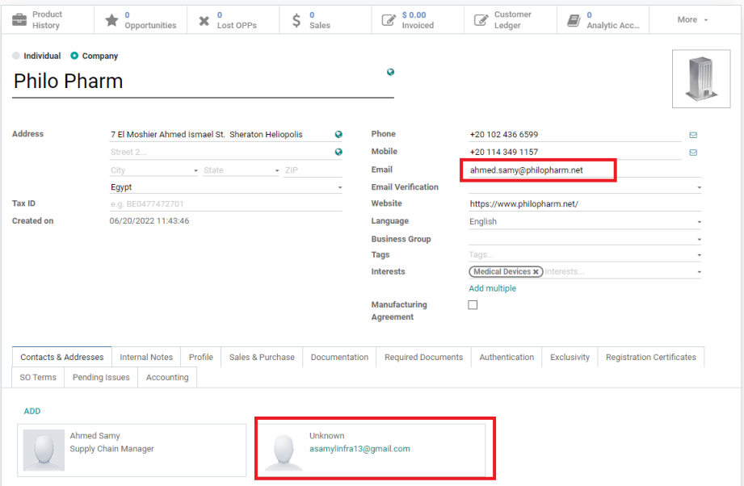
Task: Switch to Sales & Purchase tab
Action: (262, 357)
